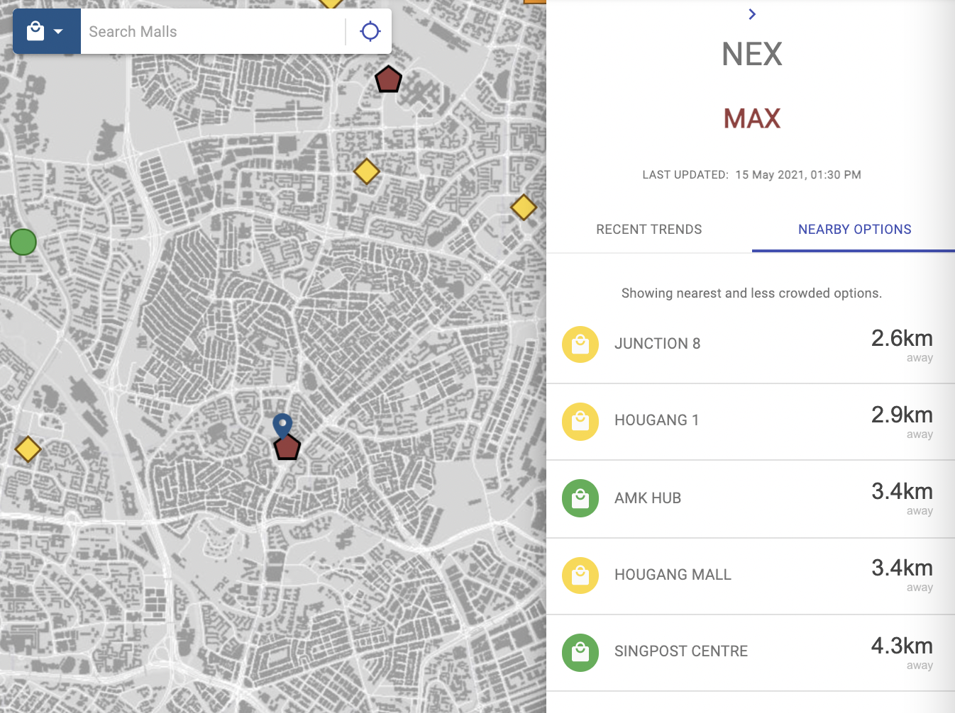Click the Hougang 1 yellow bag icon
Image resolution: width=955 pixels, height=713 pixels.
580,421
